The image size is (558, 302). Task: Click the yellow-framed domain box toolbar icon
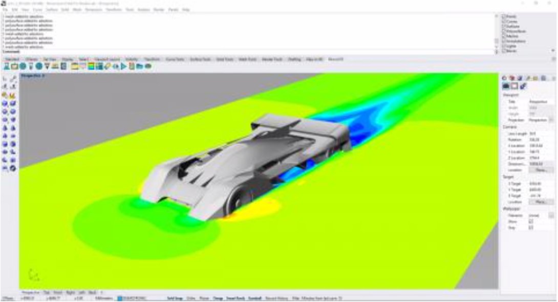[15, 66]
